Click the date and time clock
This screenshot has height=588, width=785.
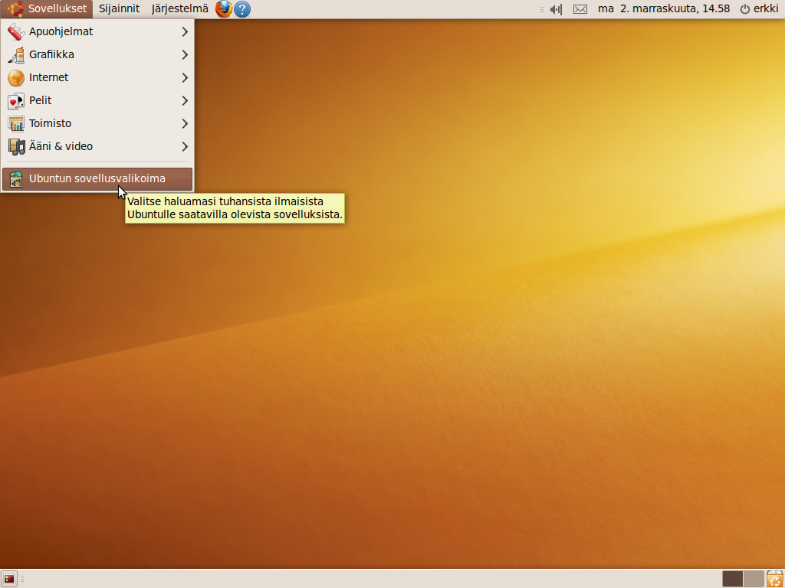663,9
